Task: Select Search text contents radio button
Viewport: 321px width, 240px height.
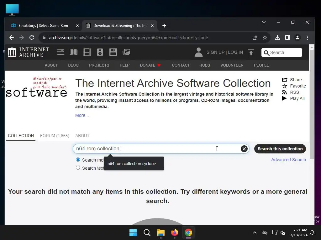Action: (x=78, y=168)
